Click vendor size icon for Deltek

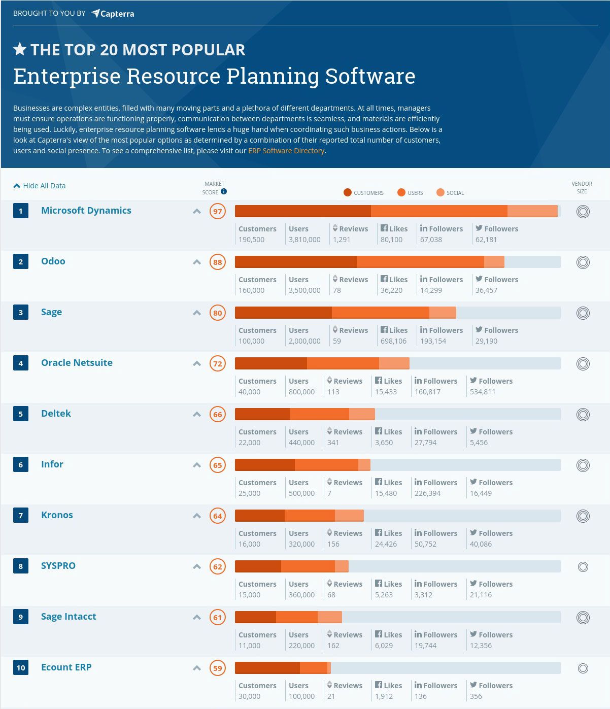(x=583, y=415)
